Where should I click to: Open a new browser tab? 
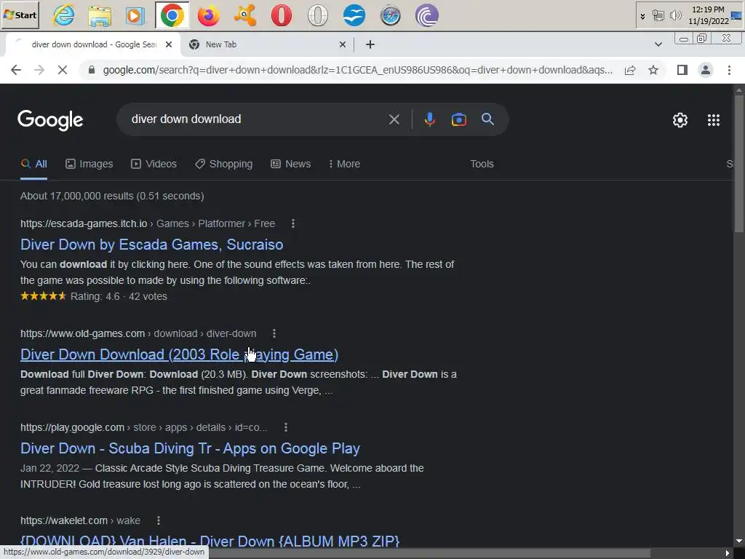[370, 44]
